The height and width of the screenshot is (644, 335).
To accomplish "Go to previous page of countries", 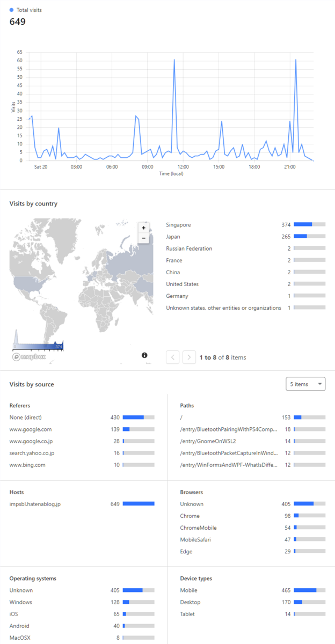I will (x=173, y=357).
